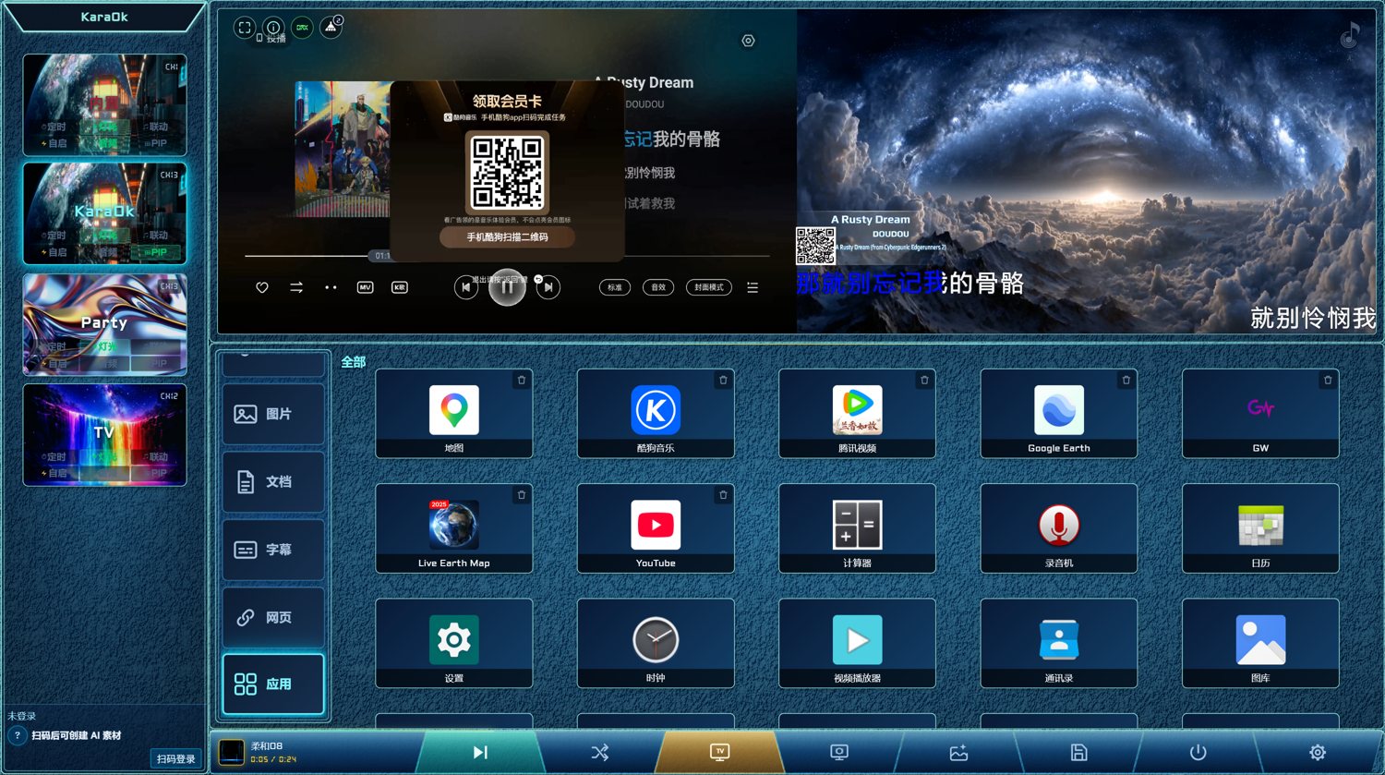1385x775 pixels.
Task: Toggle the MV mode button
Action: pyautogui.click(x=365, y=287)
